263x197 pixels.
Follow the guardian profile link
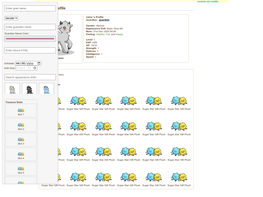pyautogui.click(x=104, y=20)
